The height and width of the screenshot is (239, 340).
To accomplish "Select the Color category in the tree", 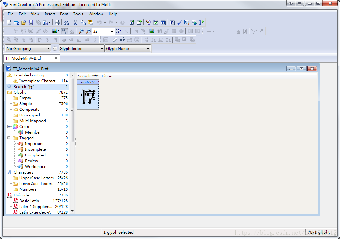I will point(24,127).
